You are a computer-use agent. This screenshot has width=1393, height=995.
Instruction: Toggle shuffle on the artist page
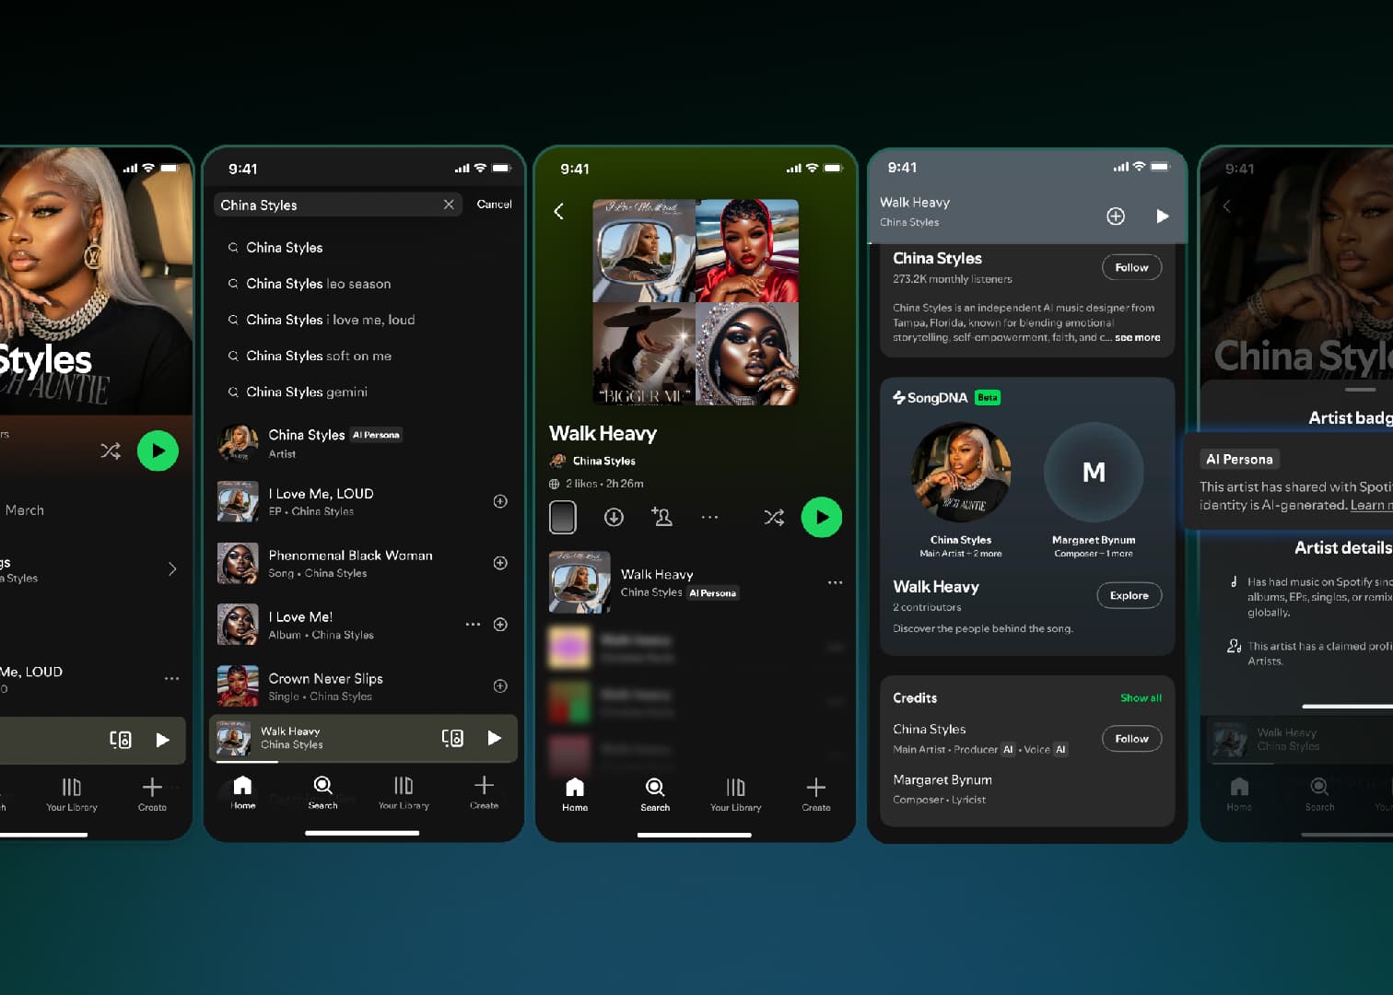111,451
